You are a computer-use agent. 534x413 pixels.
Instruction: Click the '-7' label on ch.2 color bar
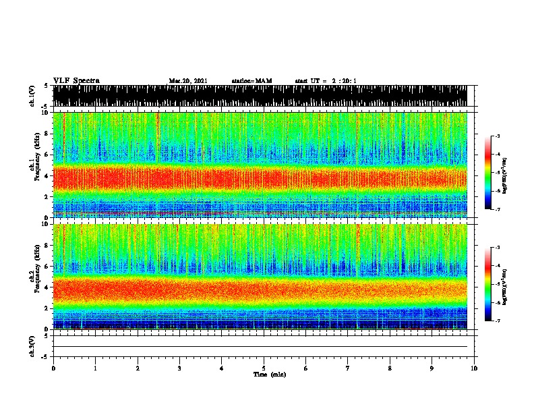497,321
